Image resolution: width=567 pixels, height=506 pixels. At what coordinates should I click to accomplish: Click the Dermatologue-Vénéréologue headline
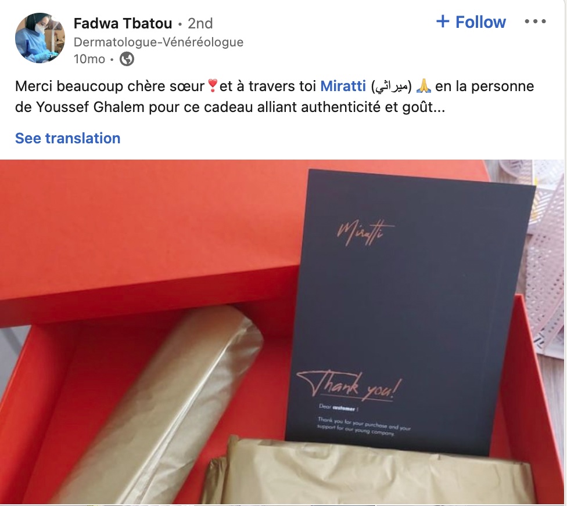click(159, 42)
